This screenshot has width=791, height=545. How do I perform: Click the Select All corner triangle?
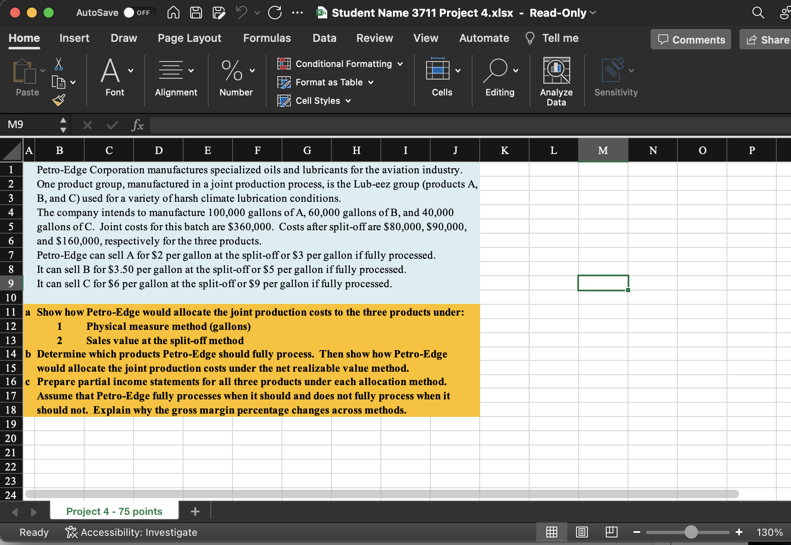(11, 150)
